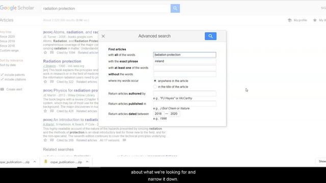Select 'anywhere in the article' radio option
The height and width of the screenshot is (183, 326).
coord(155,81)
